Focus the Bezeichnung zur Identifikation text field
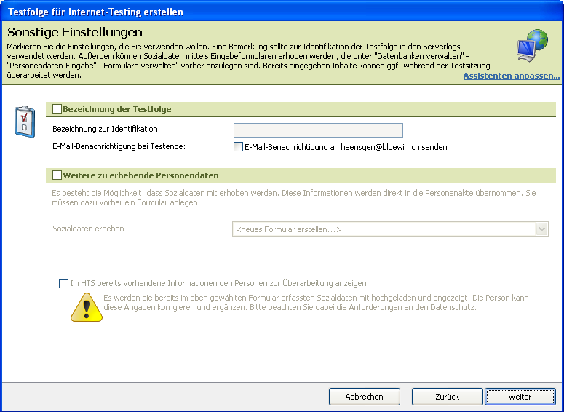 click(318, 130)
